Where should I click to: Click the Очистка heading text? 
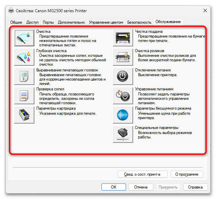click(x=43, y=31)
